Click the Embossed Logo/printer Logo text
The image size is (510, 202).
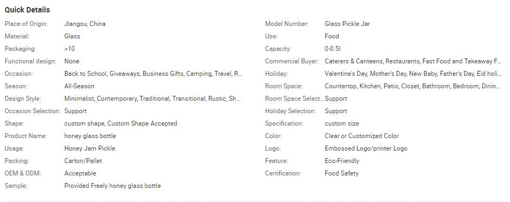366,148
